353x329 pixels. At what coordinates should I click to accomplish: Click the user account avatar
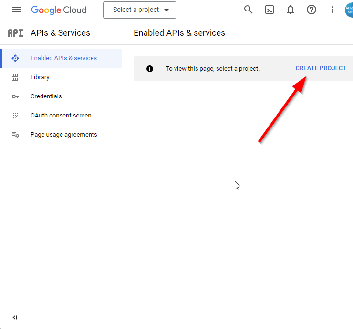tap(349, 10)
